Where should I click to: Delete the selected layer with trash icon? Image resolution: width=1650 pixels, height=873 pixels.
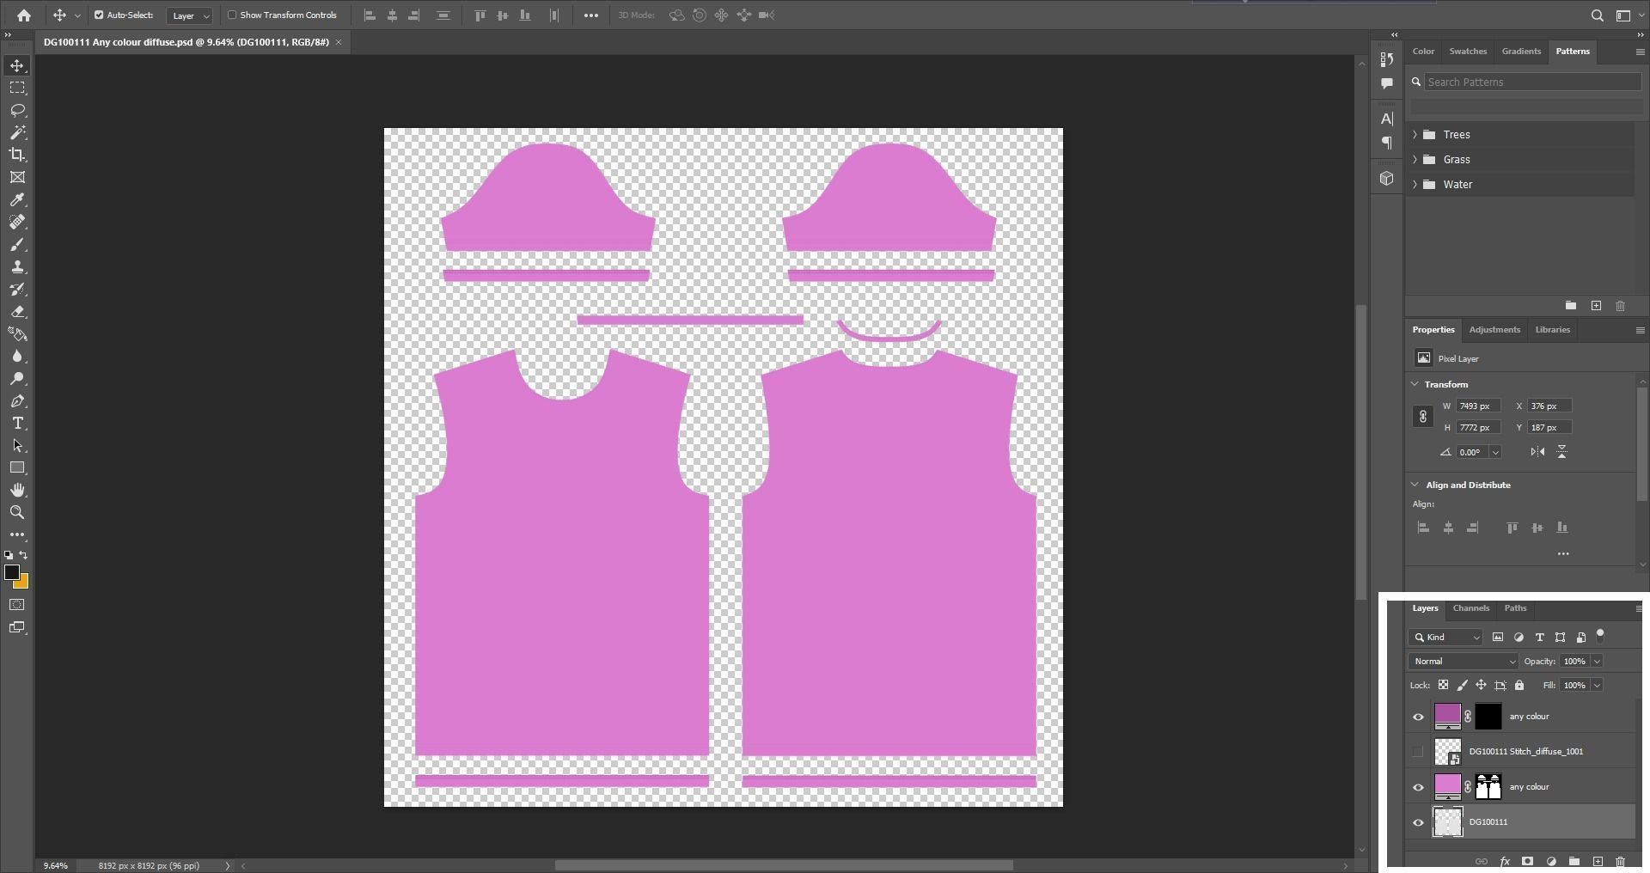[x=1620, y=861]
